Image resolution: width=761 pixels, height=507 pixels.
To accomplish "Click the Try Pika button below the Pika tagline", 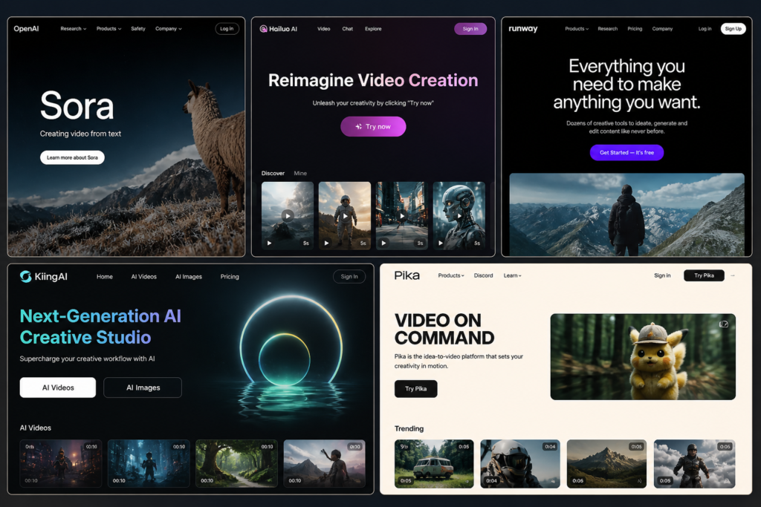I will [416, 389].
